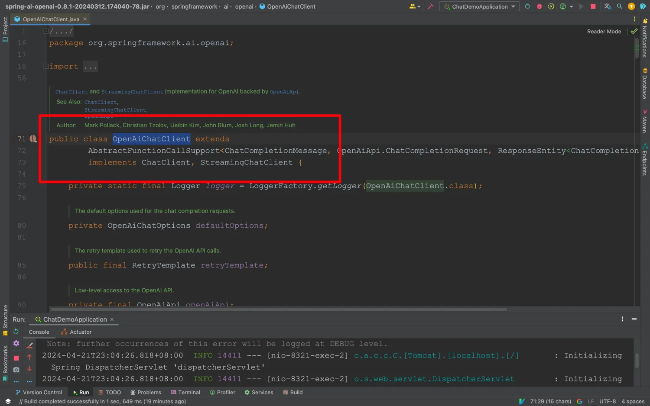Click the green inspections checkmark in editor
This screenshot has height=406, width=650.
(x=634, y=31)
